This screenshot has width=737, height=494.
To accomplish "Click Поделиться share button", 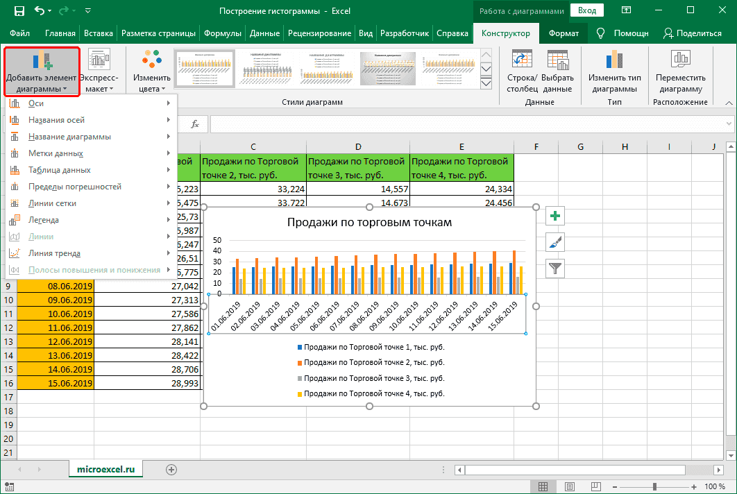I will pyautogui.click(x=692, y=33).
